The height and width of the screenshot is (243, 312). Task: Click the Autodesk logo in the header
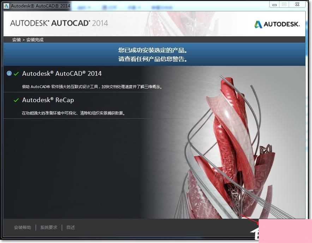[277, 24]
